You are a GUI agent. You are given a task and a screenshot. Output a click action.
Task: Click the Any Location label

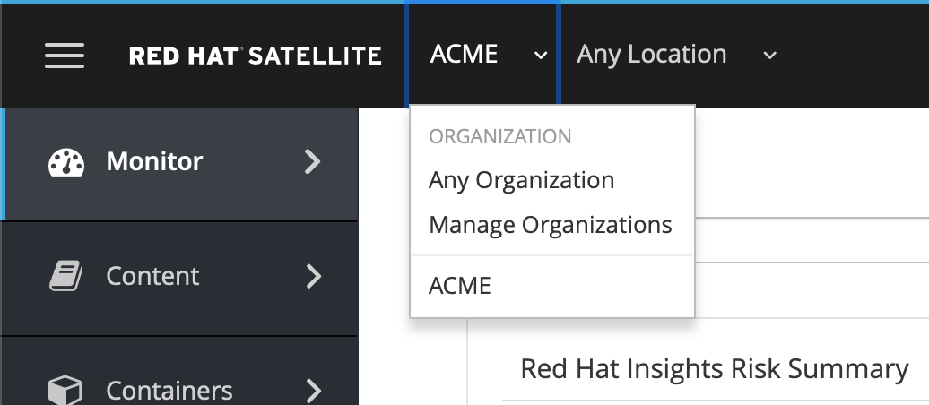[652, 55]
